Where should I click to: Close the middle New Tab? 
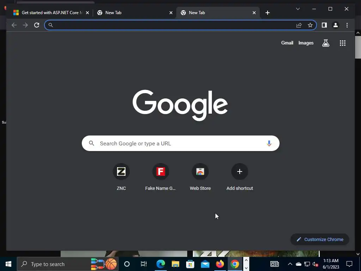pos(171,13)
